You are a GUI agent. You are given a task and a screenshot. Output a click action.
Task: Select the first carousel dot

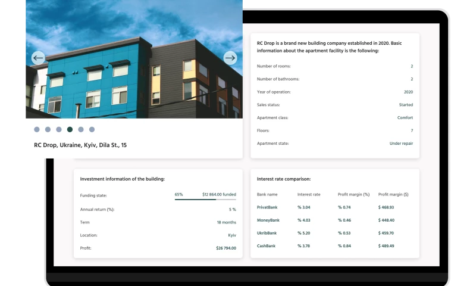click(x=37, y=129)
